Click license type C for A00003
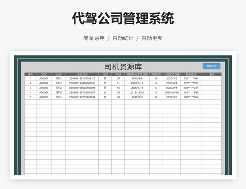246x189 pixels. pos(156,88)
